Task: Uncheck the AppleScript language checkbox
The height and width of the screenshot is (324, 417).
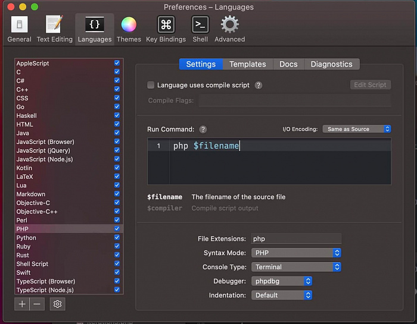Action: pos(117,63)
